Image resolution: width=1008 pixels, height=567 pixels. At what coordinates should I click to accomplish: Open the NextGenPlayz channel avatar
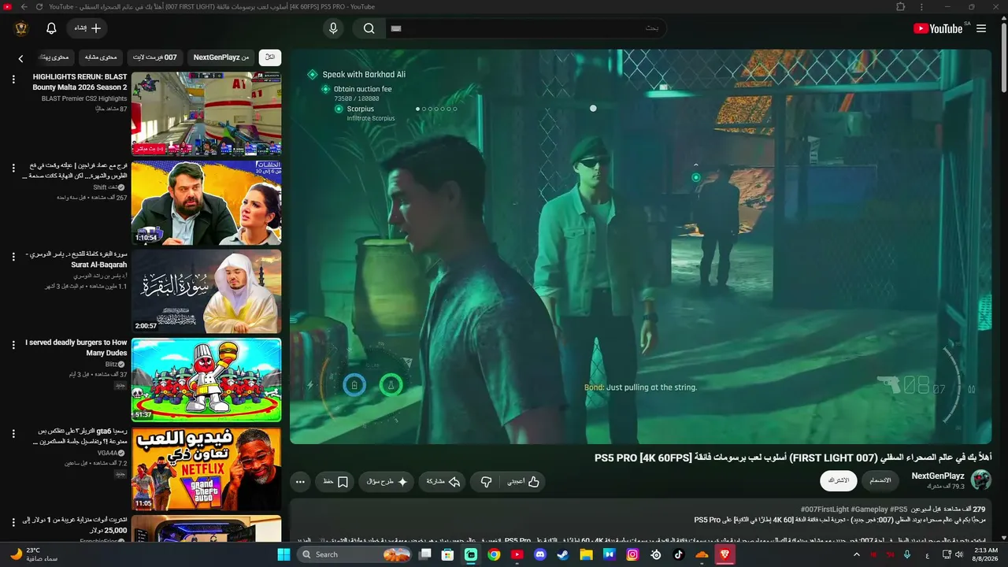click(x=981, y=480)
